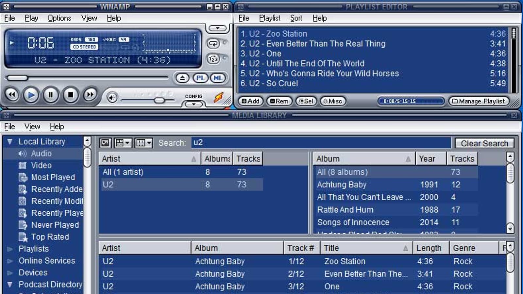
Task: Expand the Playlists tree node
Action: click(x=10, y=249)
